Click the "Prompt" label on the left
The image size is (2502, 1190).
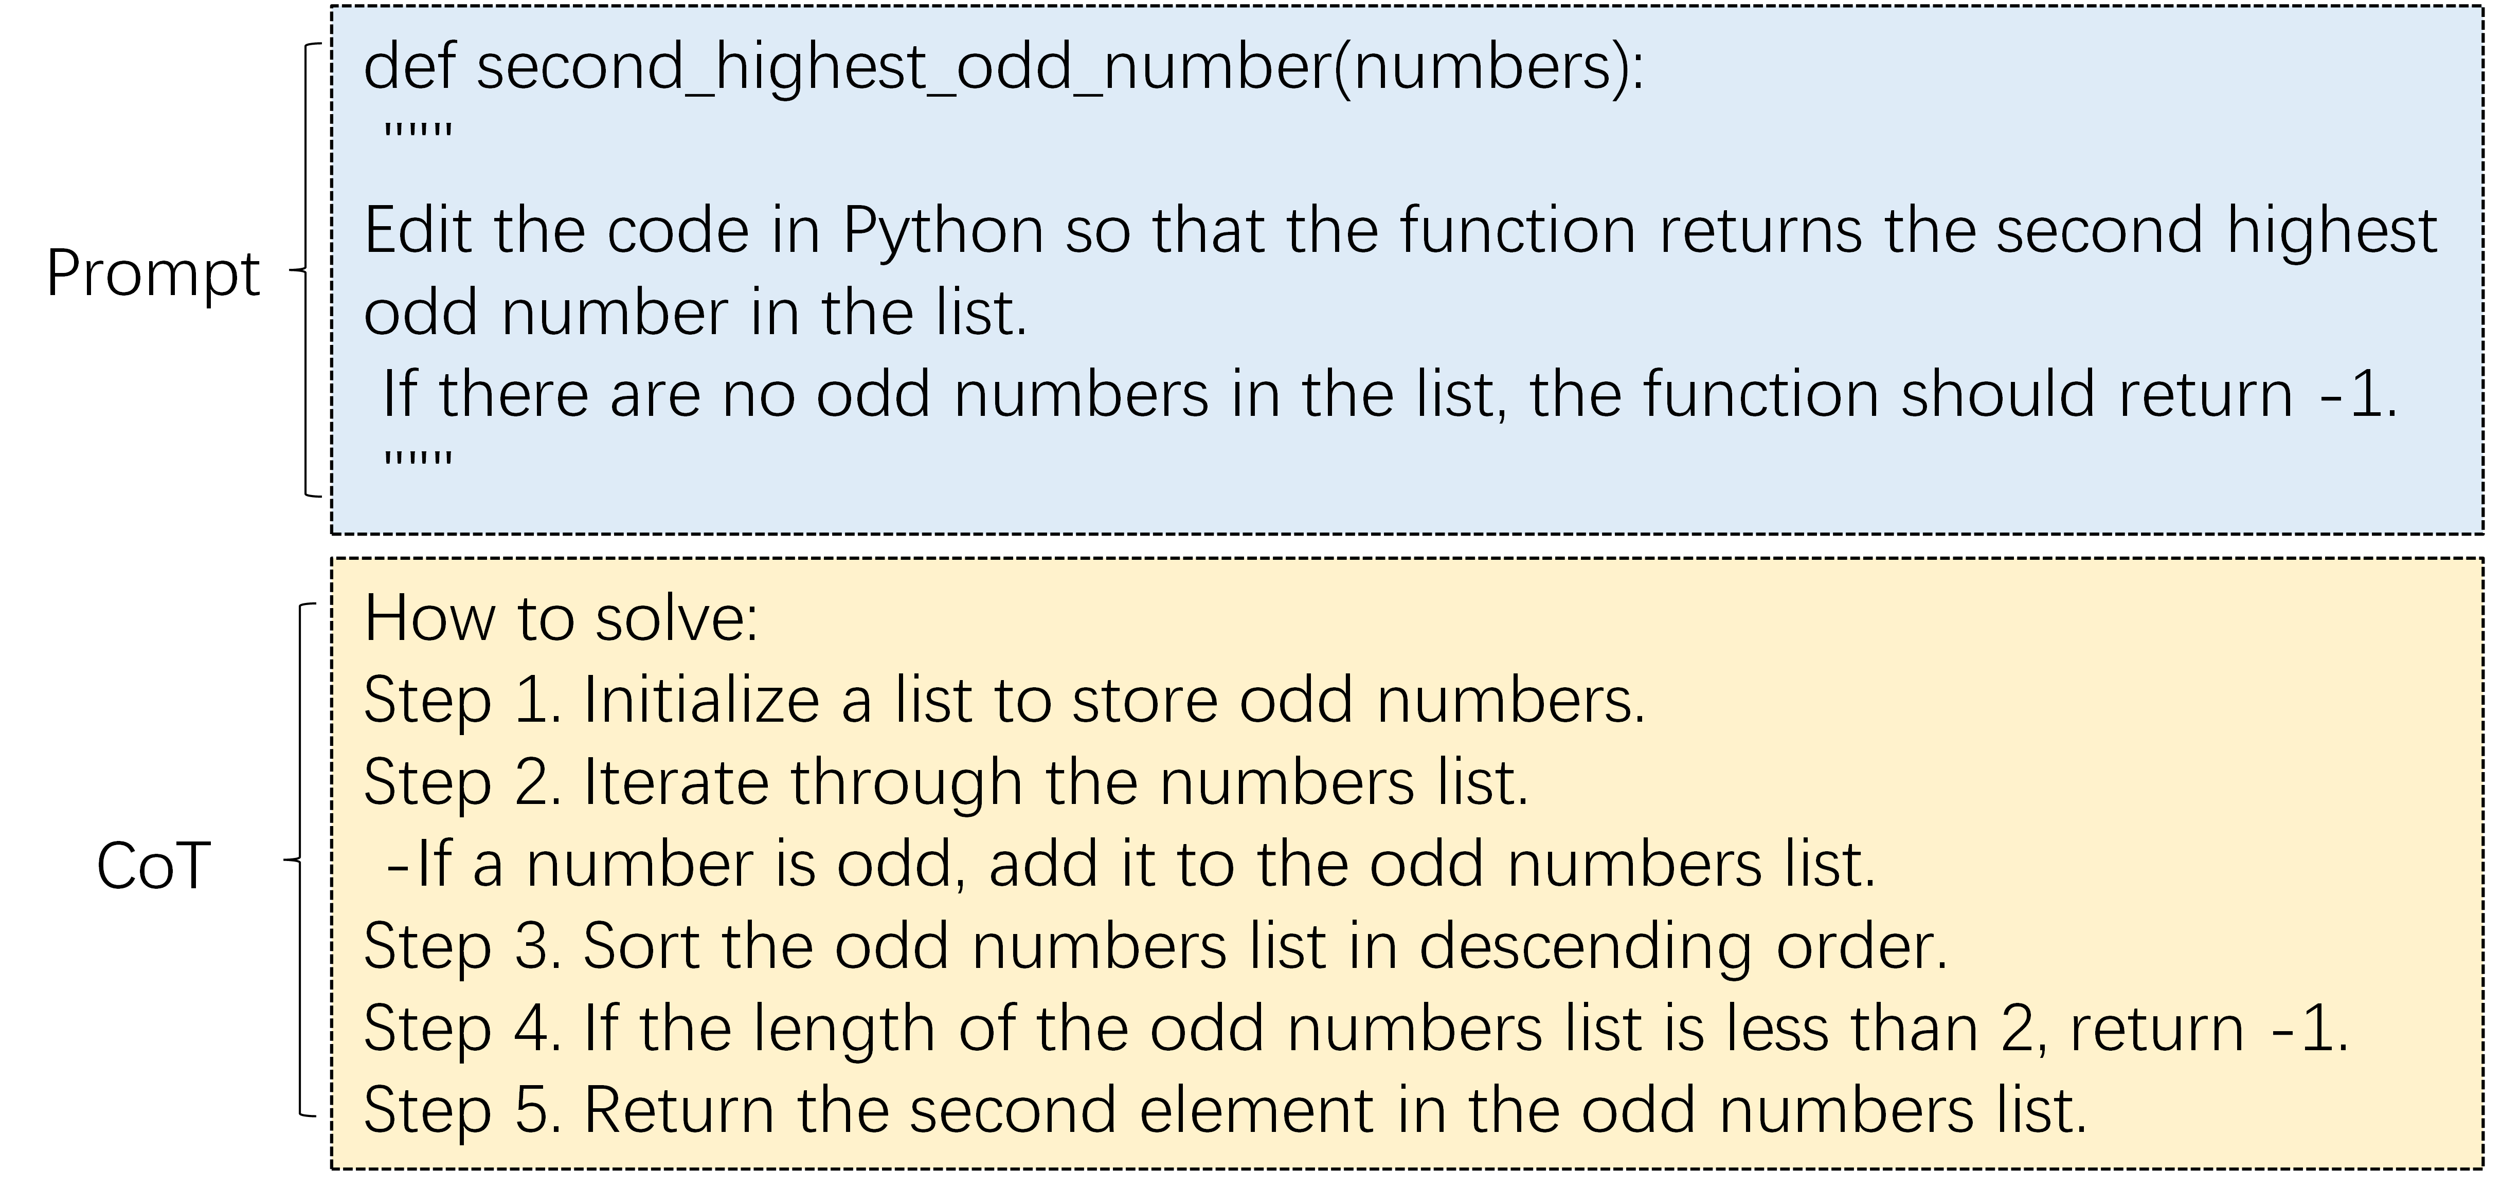[153, 273]
